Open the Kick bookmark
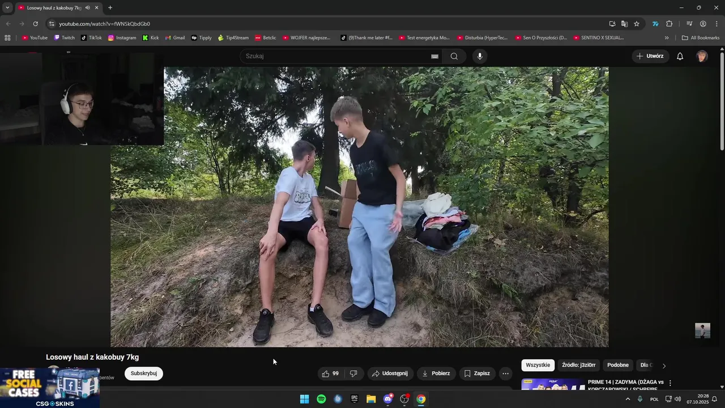 click(151, 38)
